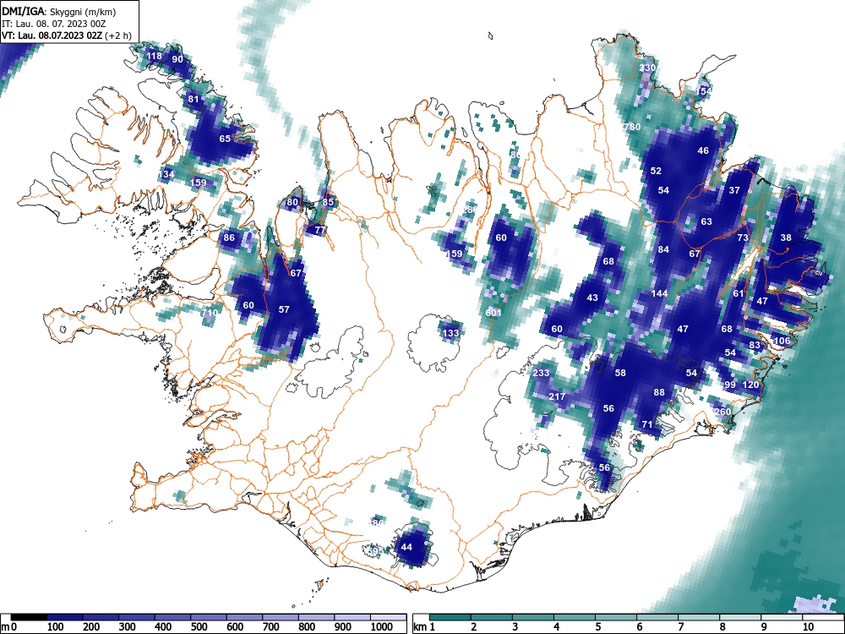Image resolution: width=845 pixels, height=634 pixels.
Task: Click the 86 visibility value
Action: coord(229,238)
